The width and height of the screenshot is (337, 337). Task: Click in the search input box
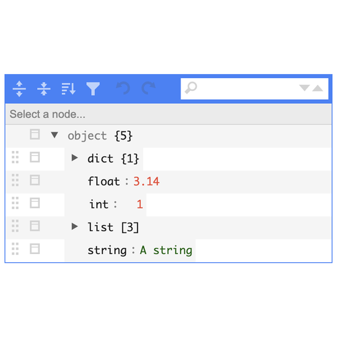pyautogui.click(x=247, y=88)
